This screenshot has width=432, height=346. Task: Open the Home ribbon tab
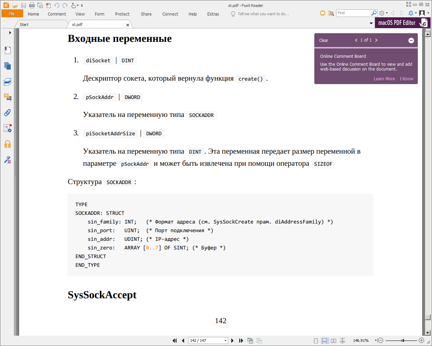click(33, 14)
